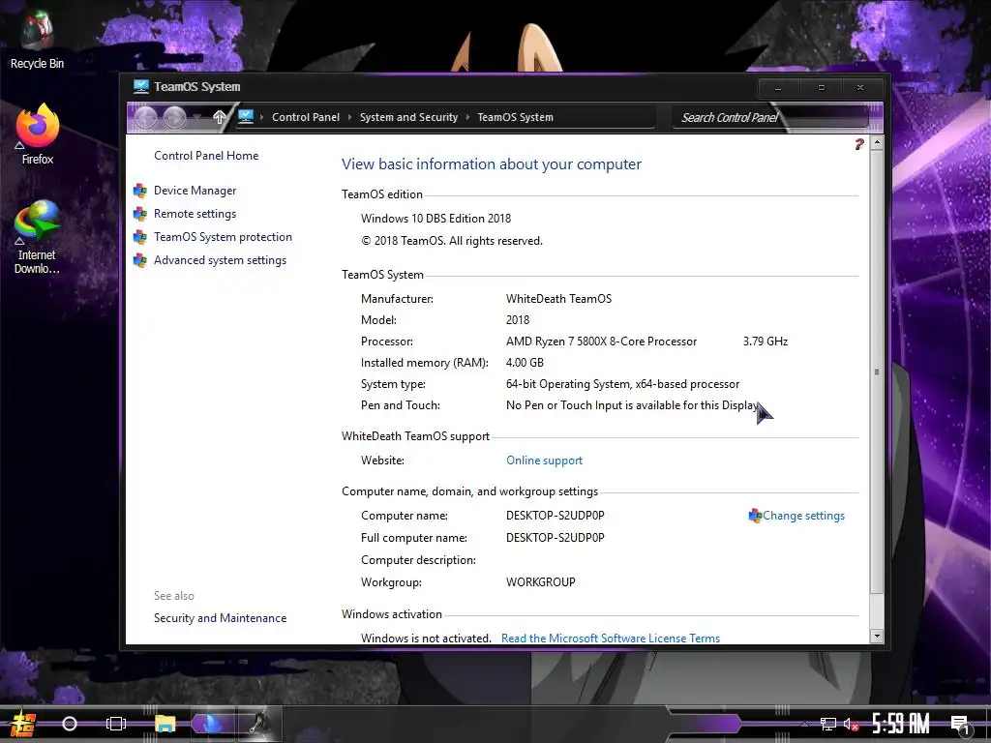The height and width of the screenshot is (743, 991).
Task: Click Change settings for computer name
Action: (x=803, y=516)
